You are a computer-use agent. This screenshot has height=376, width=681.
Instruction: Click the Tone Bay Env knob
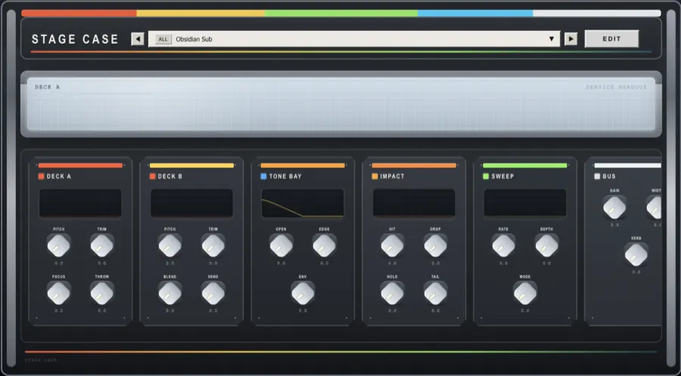303,292
